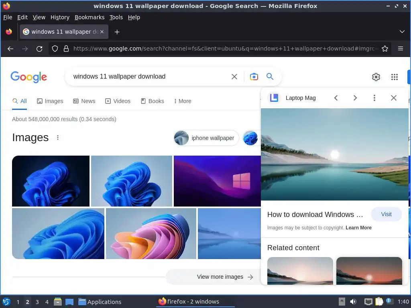The width and height of the screenshot is (411, 308).
Task: Open the tracking protection shield icon
Action: pos(55,49)
